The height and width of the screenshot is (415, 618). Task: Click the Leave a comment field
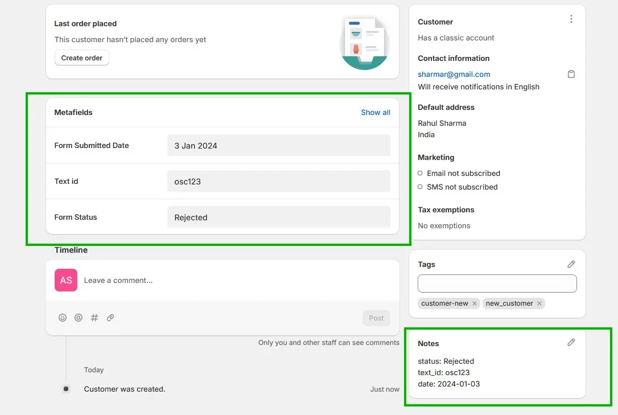pyautogui.click(x=228, y=280)
